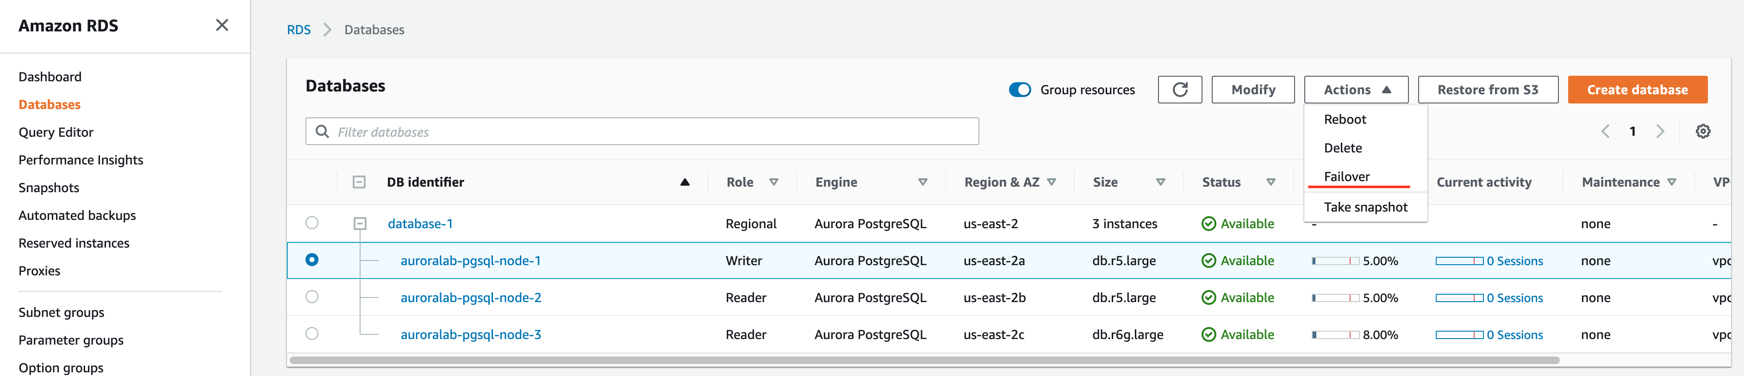Click the magnifier icon in the filter box
The image size is (1744, 376).
[323, 132]
